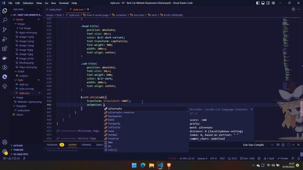Expand the Outline section

[x=18, y=145]
